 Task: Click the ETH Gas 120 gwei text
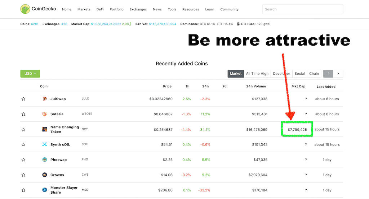coord(255,24)
